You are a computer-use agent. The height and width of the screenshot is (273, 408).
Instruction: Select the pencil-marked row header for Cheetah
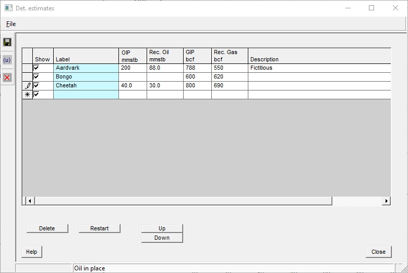pos(28,86)
